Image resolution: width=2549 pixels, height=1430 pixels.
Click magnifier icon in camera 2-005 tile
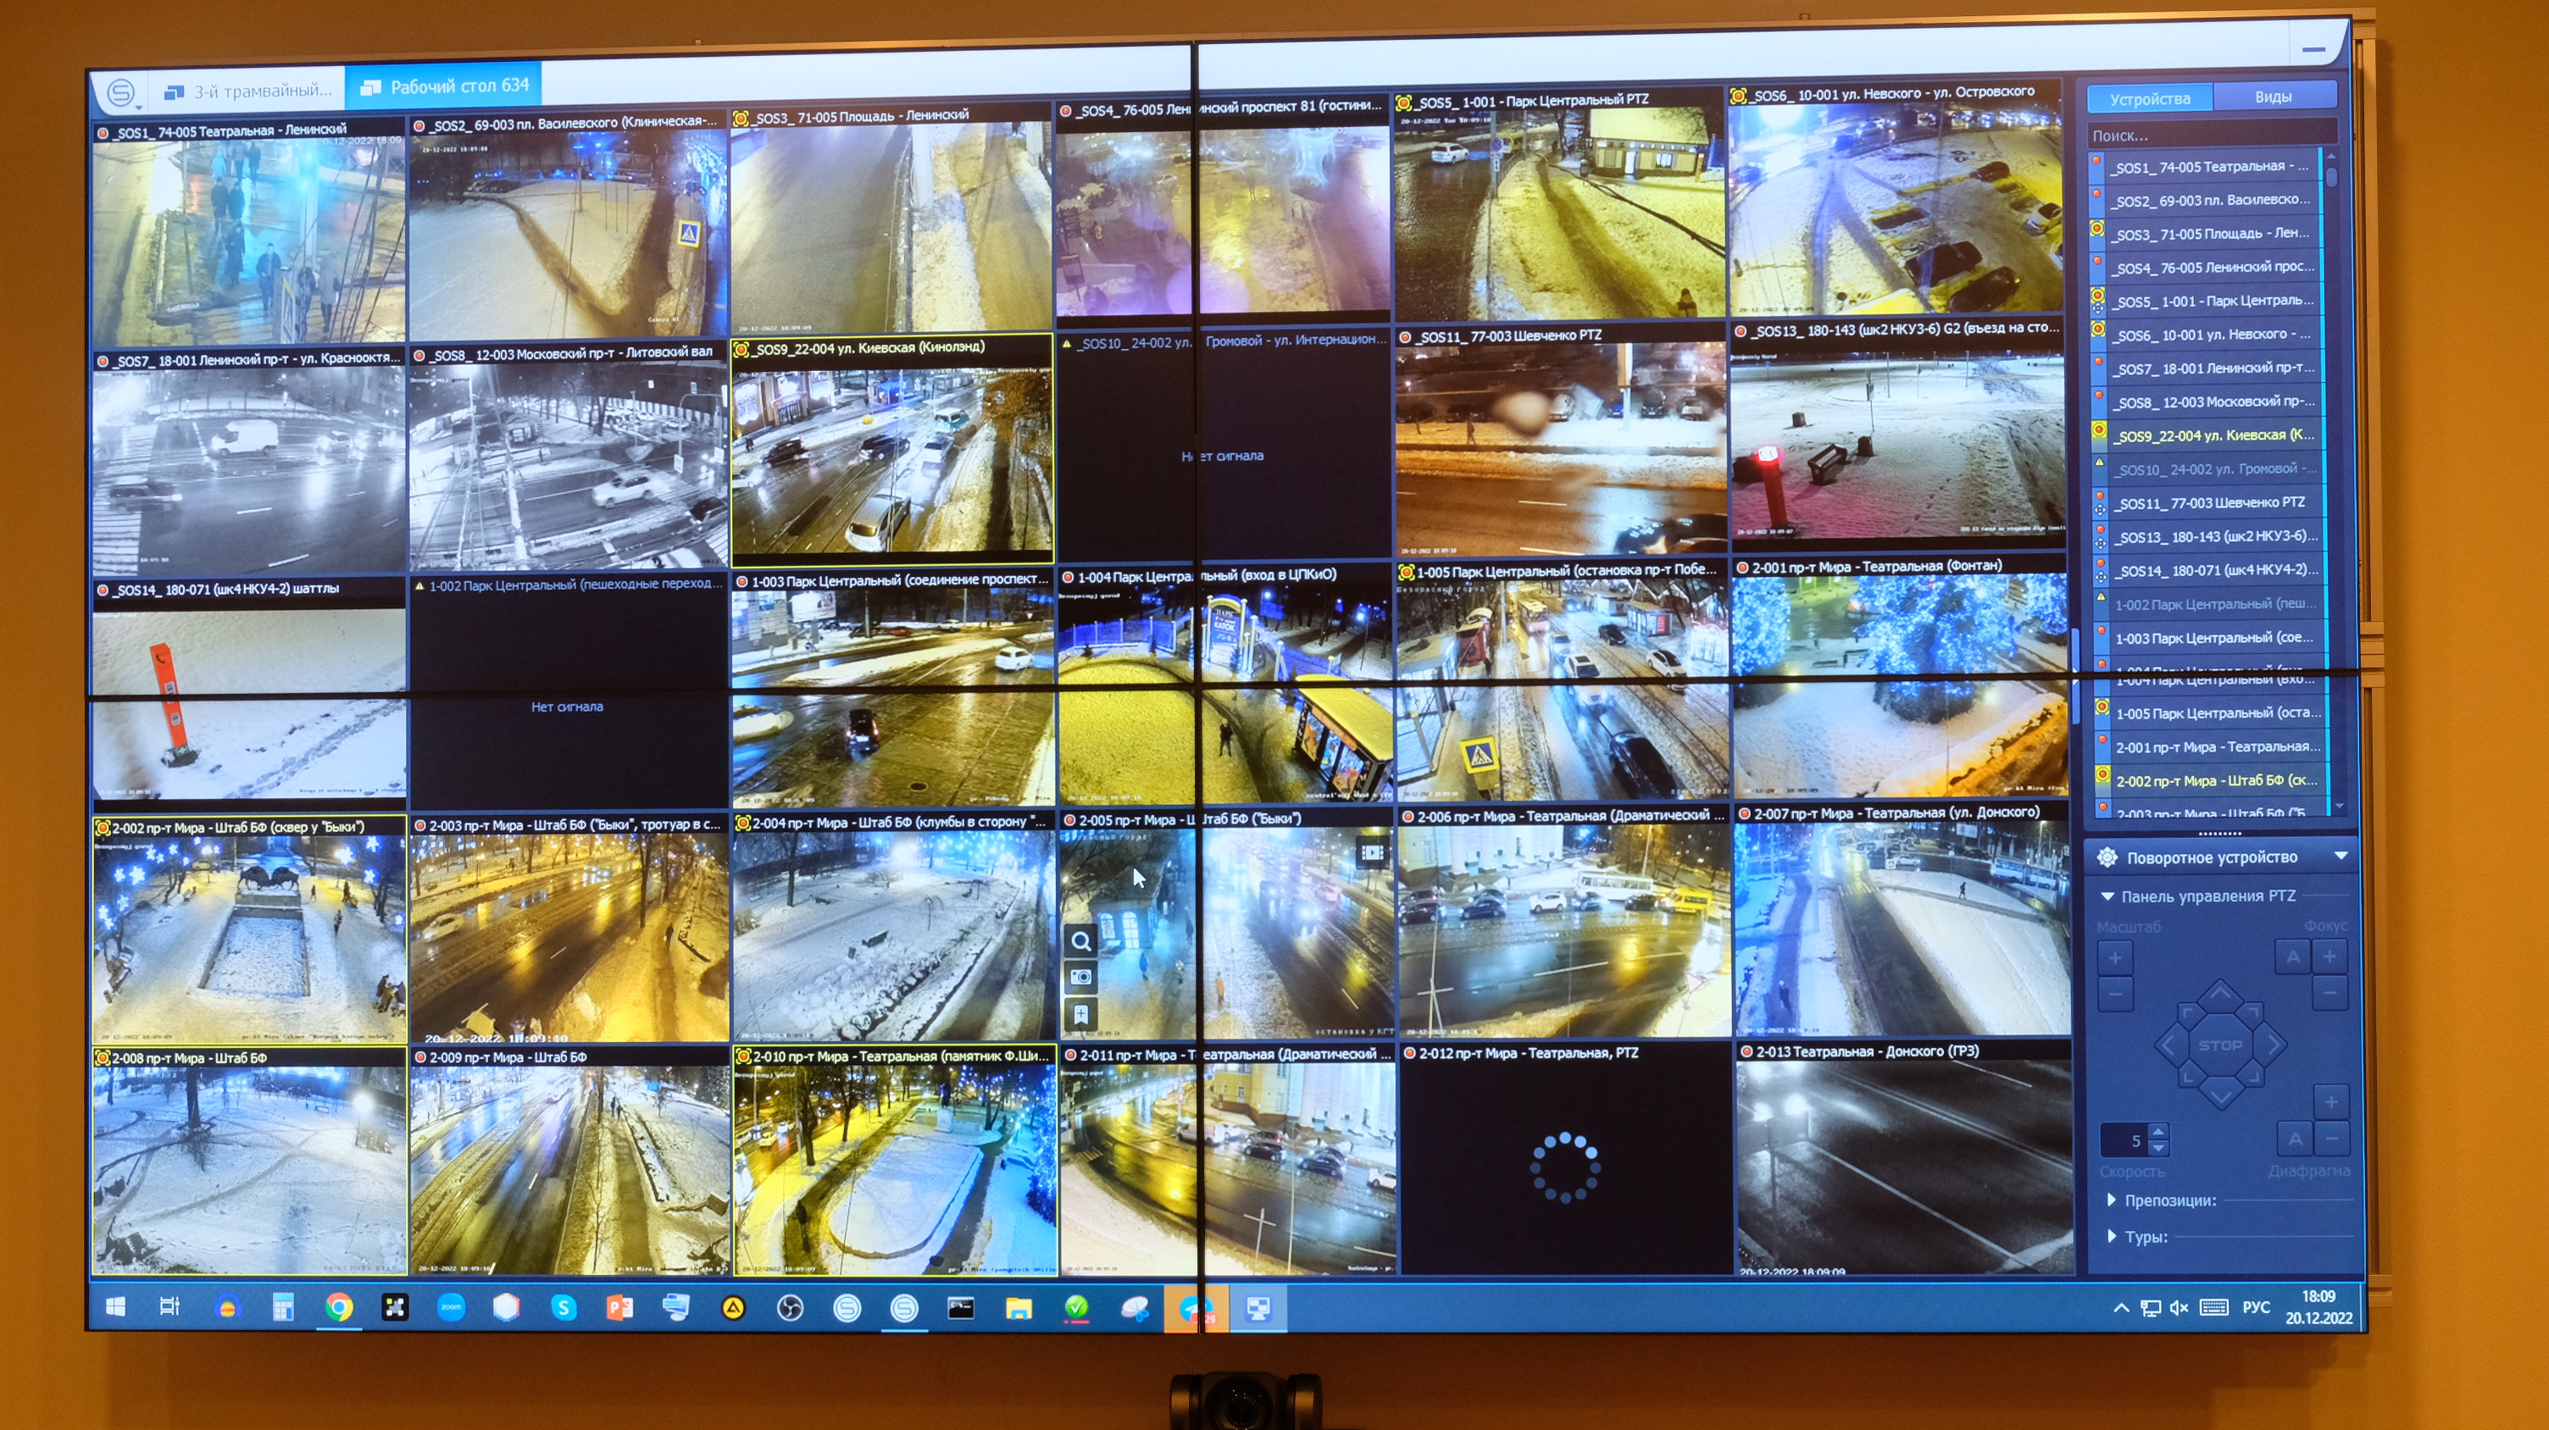point(1080,941)
